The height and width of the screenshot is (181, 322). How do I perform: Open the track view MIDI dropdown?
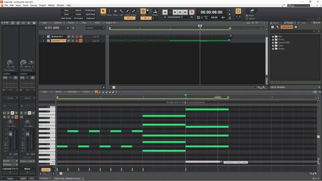click(99, 23)
